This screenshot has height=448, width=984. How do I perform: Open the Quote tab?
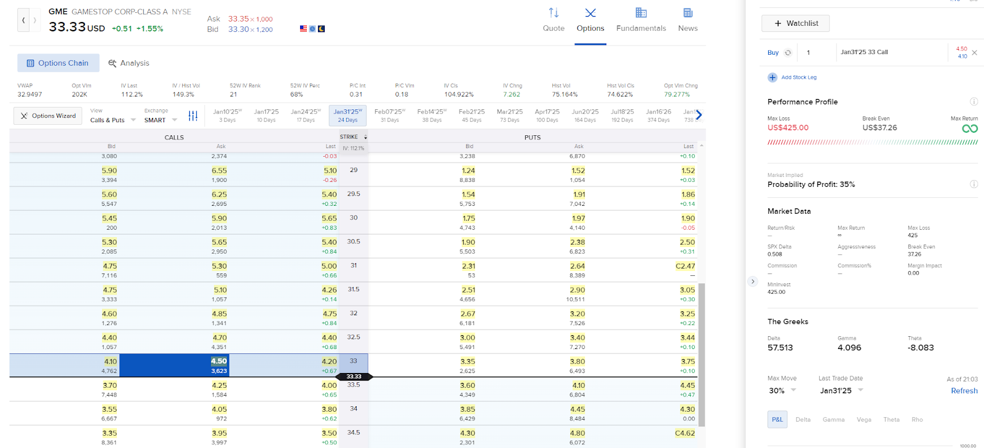[553, 20]
